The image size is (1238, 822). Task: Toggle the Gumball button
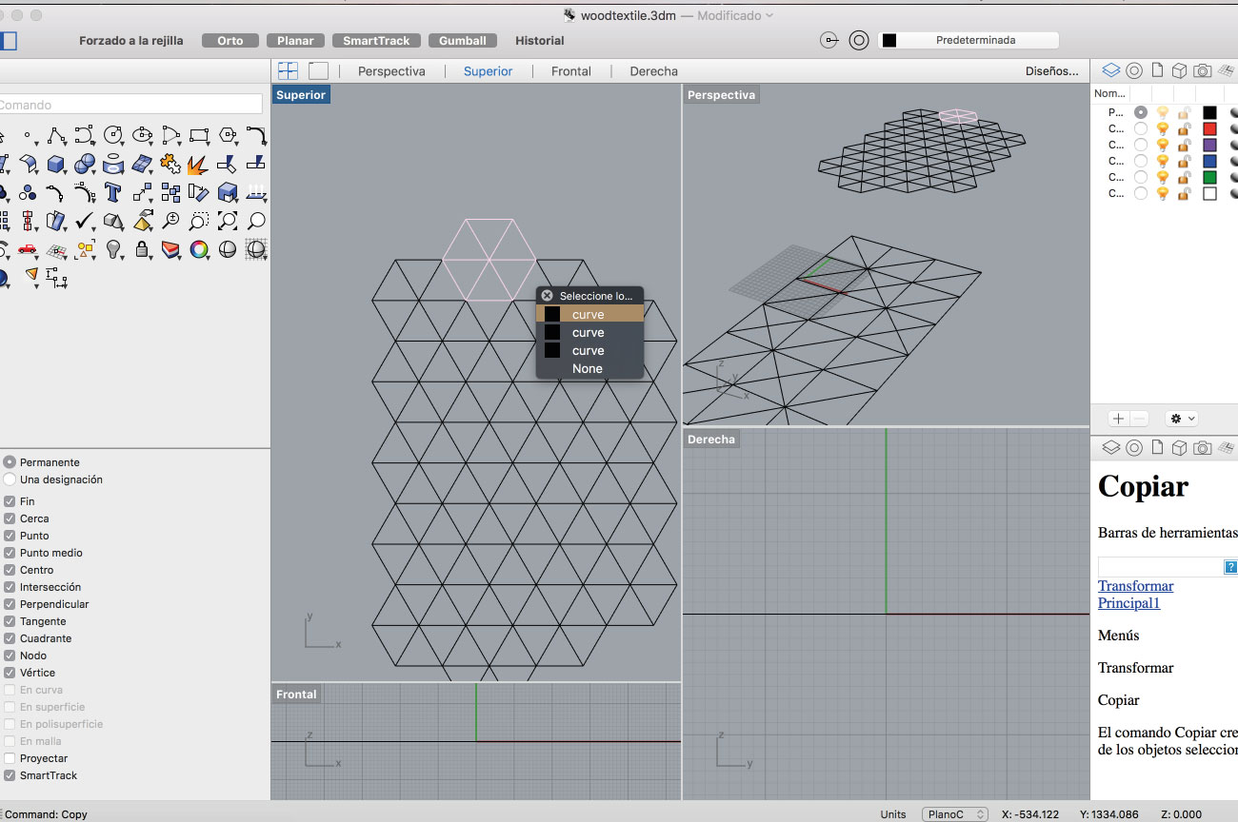(x=463, y=41)
